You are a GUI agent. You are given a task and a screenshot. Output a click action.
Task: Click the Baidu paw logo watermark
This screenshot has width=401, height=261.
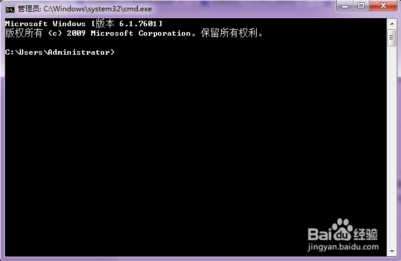point(341,229)
